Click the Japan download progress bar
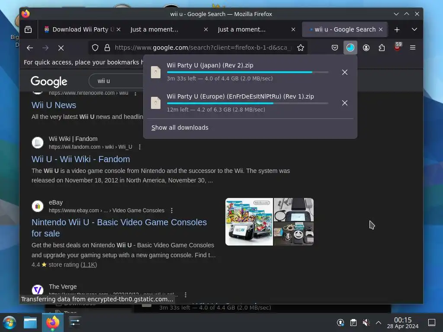 pyautogui.click(x=247, y=72)
